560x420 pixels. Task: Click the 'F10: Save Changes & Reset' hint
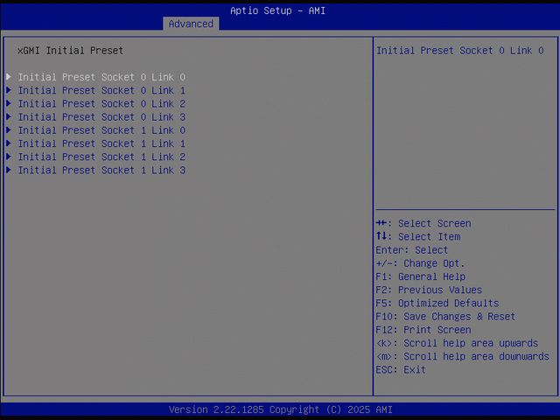point(445,317)
